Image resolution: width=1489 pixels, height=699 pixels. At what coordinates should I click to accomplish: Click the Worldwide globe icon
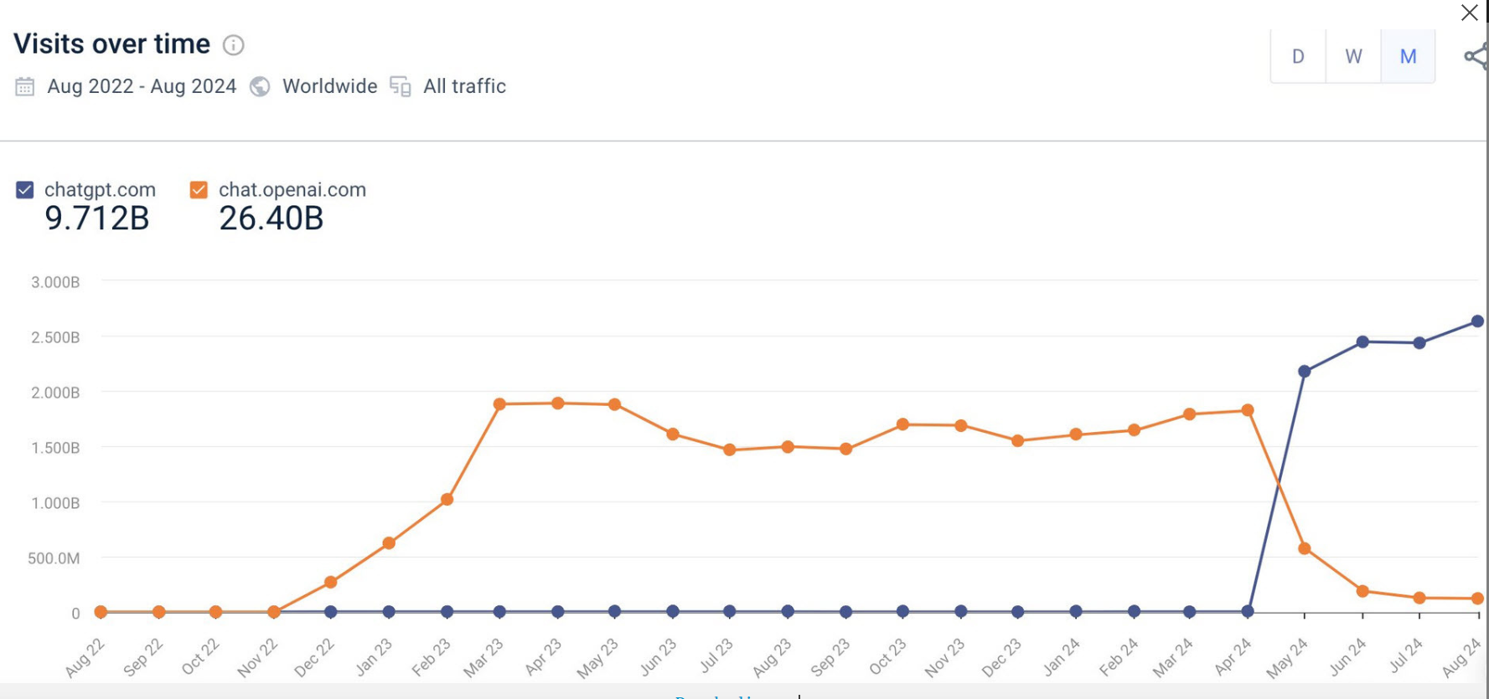pyautogui.click(x=261, y=87)
